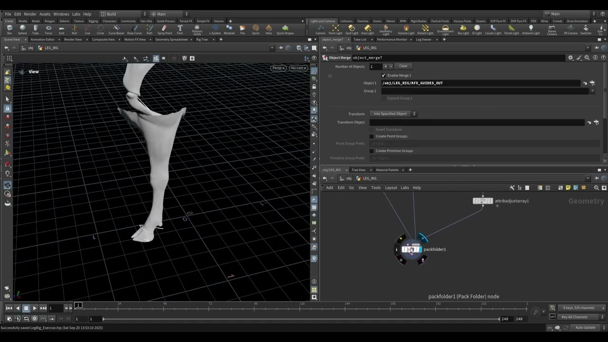The width and height of the screenshot is (608, 342).
Task: Enable the Create Point Groups checkbox
Action: pos(372,136)
